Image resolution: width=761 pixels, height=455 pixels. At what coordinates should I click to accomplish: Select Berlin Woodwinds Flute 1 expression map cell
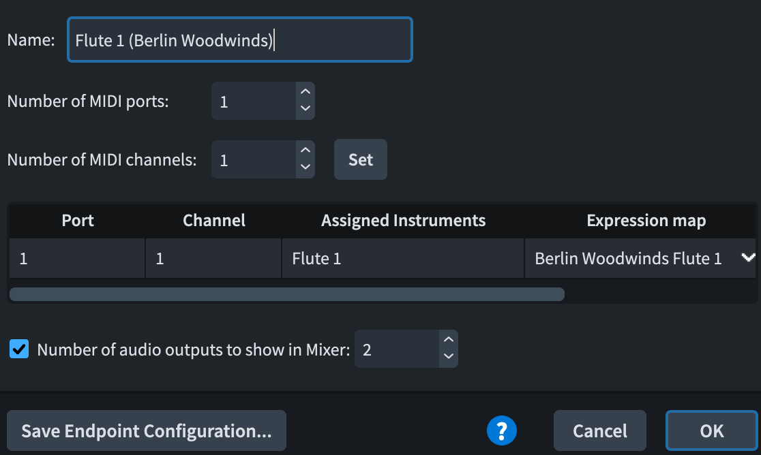627,258
